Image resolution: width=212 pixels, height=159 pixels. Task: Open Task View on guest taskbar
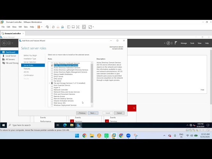point(58,125)
